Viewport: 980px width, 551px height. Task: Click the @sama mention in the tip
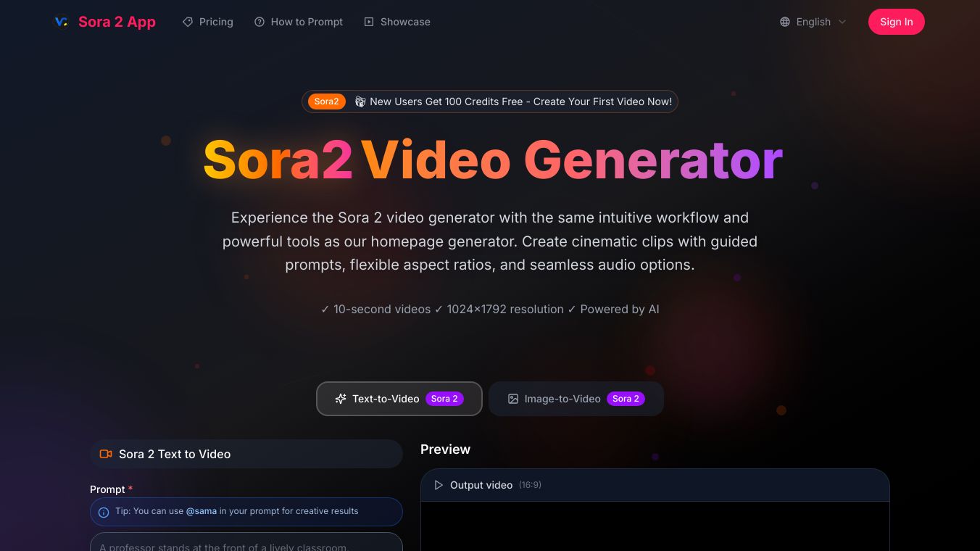tap(202, 511)
